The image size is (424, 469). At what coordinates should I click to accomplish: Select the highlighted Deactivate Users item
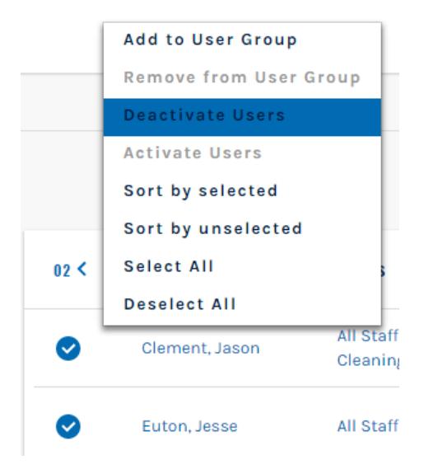[x=242, y=117]
